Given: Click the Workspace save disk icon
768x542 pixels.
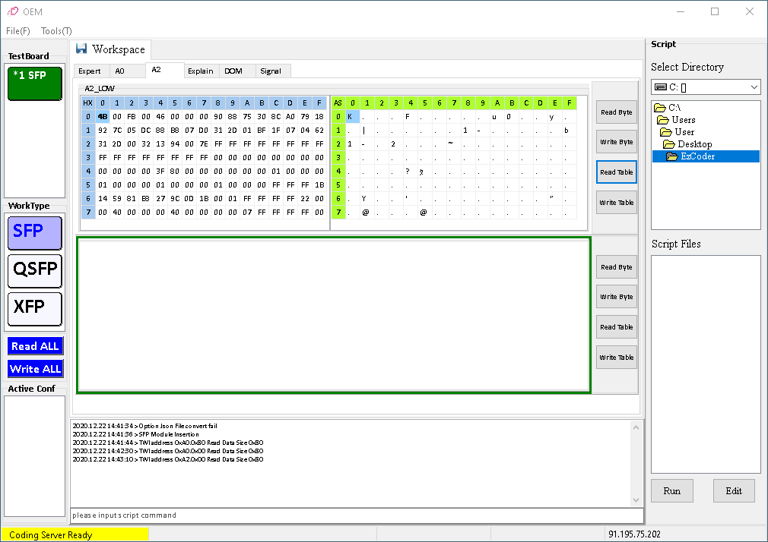Looking at the screenshot, I should (81, 49).
